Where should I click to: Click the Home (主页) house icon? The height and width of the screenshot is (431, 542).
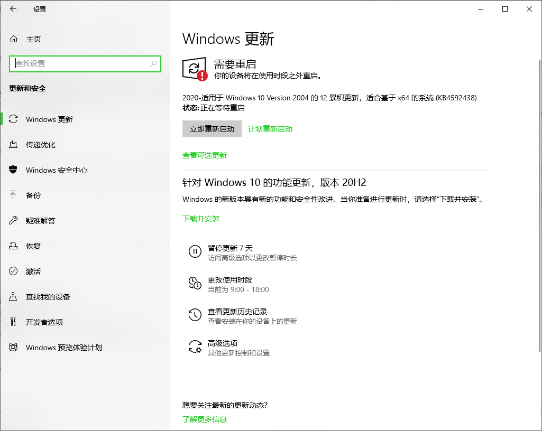(x=14, y=39)
